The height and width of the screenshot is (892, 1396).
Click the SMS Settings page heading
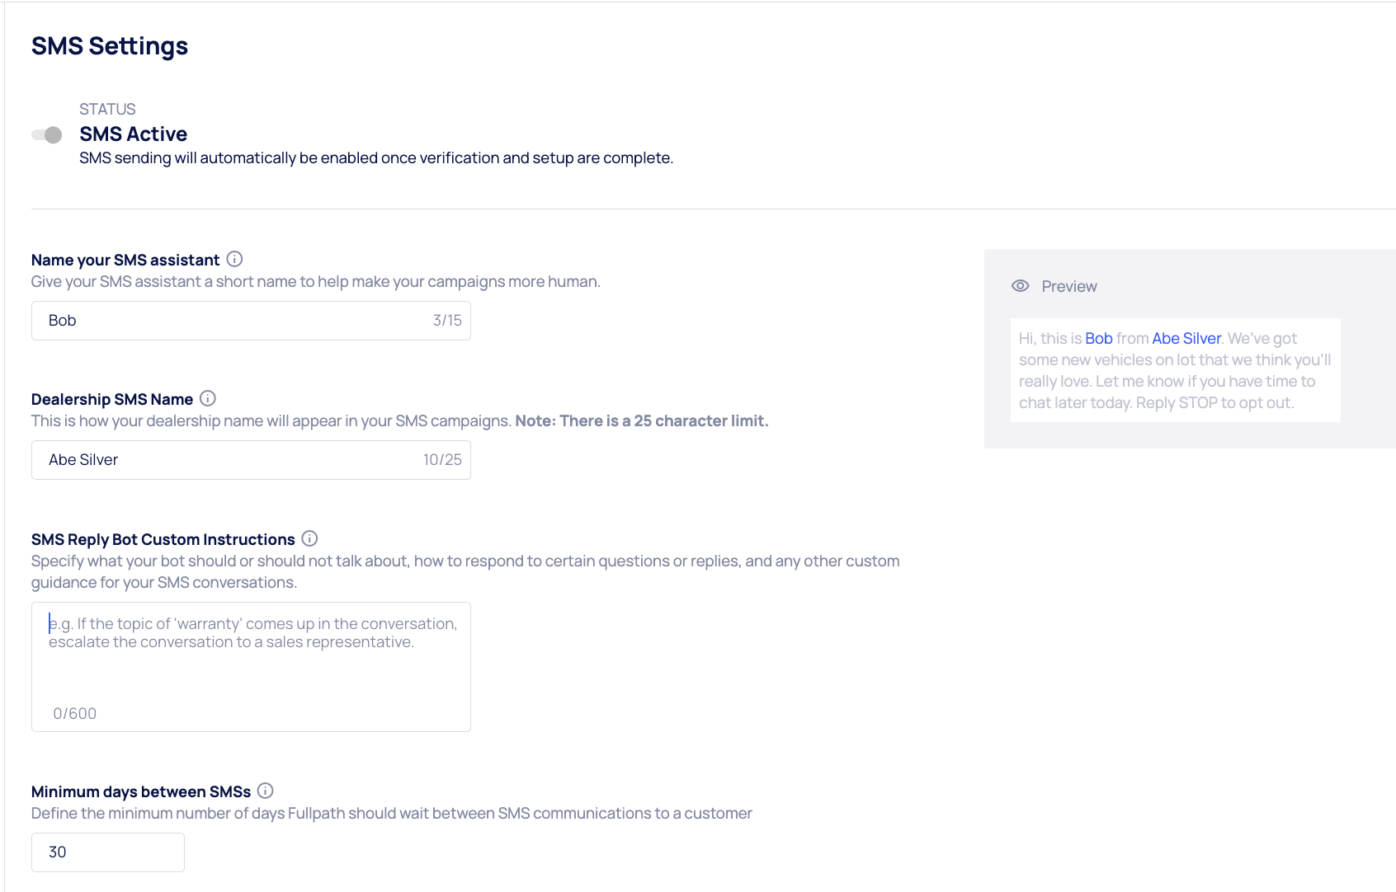point(110,46)
